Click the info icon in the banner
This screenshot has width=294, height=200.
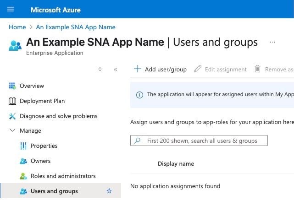pos(139,95)
